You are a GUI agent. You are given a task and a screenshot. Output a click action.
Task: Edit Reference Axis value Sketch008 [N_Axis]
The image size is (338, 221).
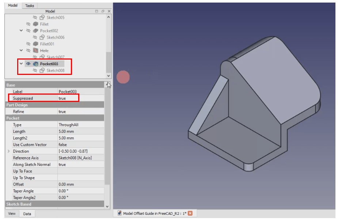81,158
